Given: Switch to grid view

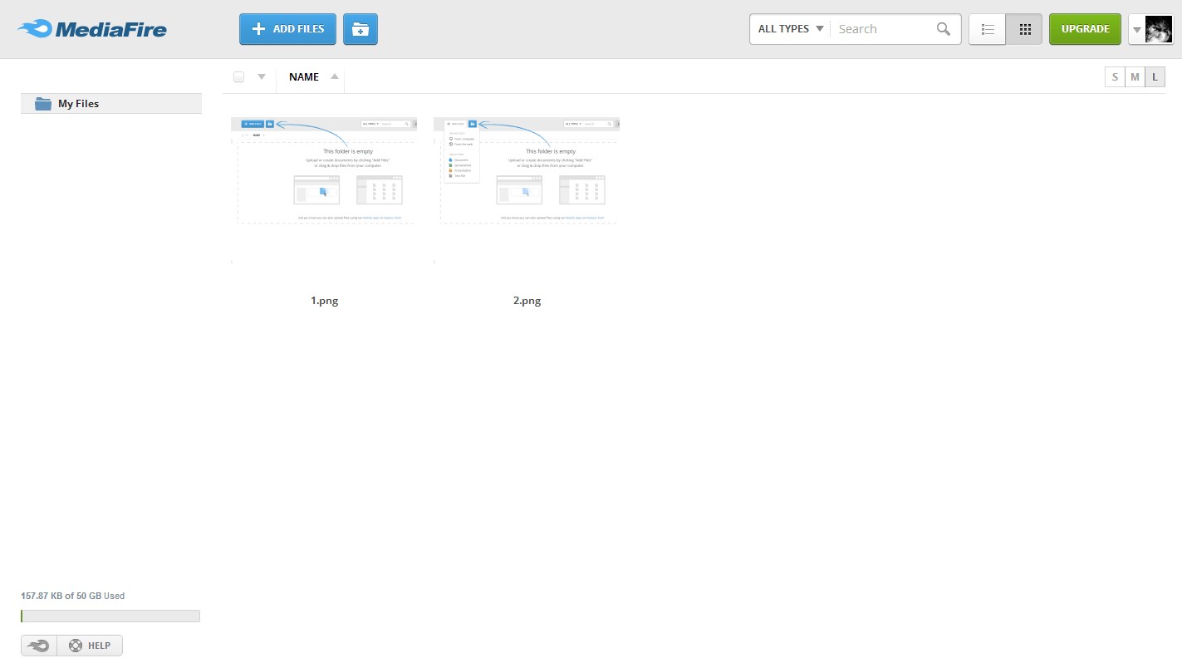Looking at the screenshot, I should (x=1024, y=29).
